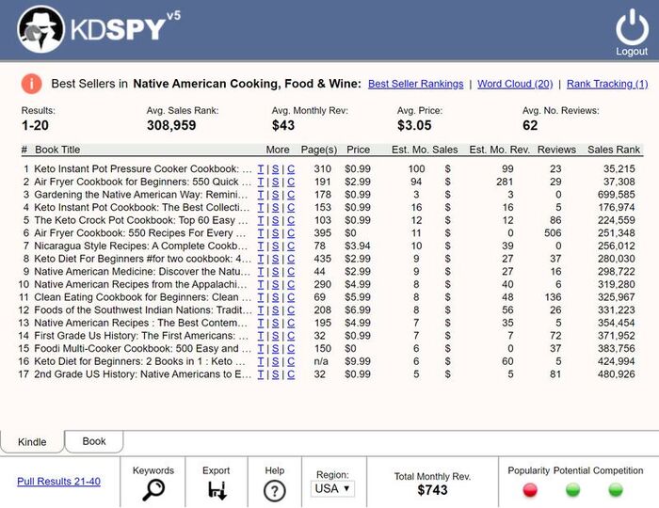Click C link for Native American Recipes : The Best Contem
659x508 pixels.
point(291,323)
